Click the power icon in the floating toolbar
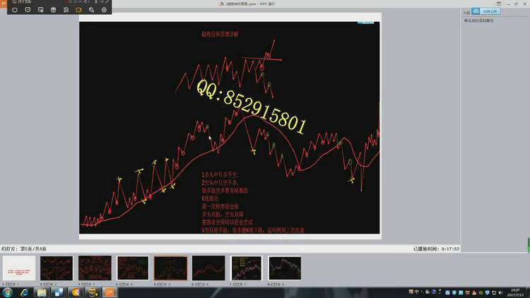530x298 pixels. click(x=14, y=11)
